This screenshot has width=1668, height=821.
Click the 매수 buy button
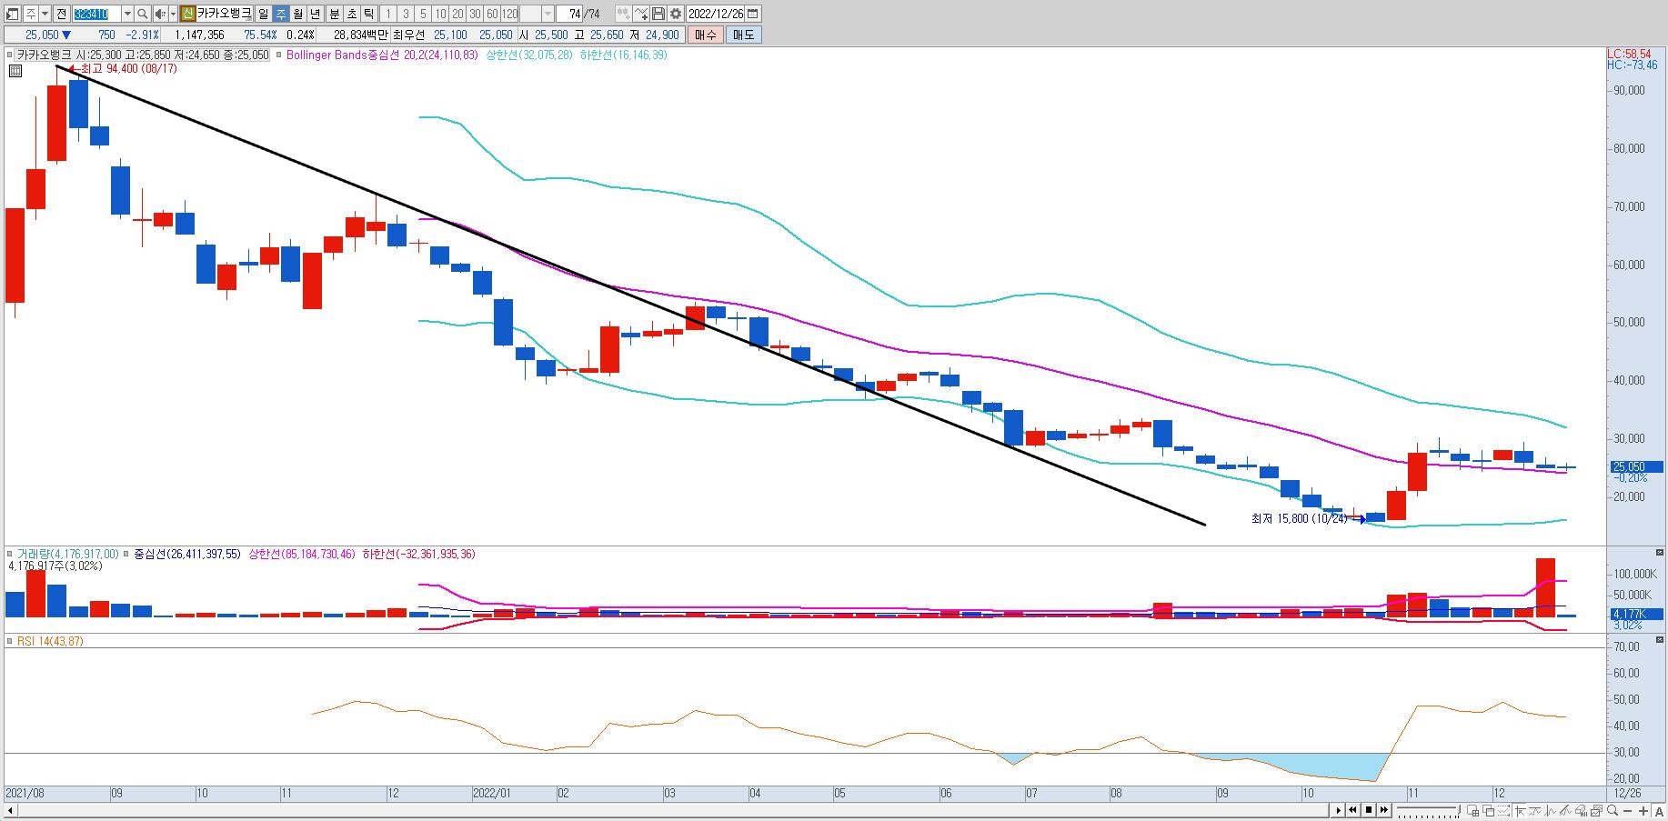point(705,35)
